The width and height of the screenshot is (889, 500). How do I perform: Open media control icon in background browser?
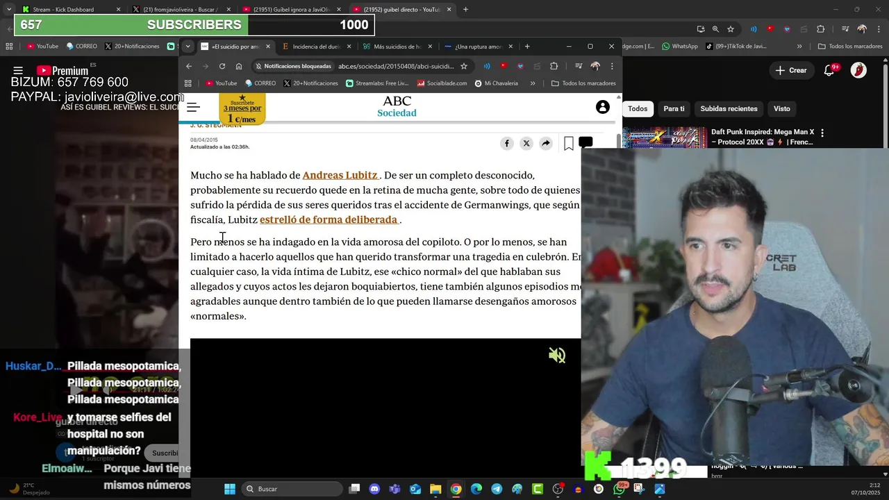(x=845, y=29)
